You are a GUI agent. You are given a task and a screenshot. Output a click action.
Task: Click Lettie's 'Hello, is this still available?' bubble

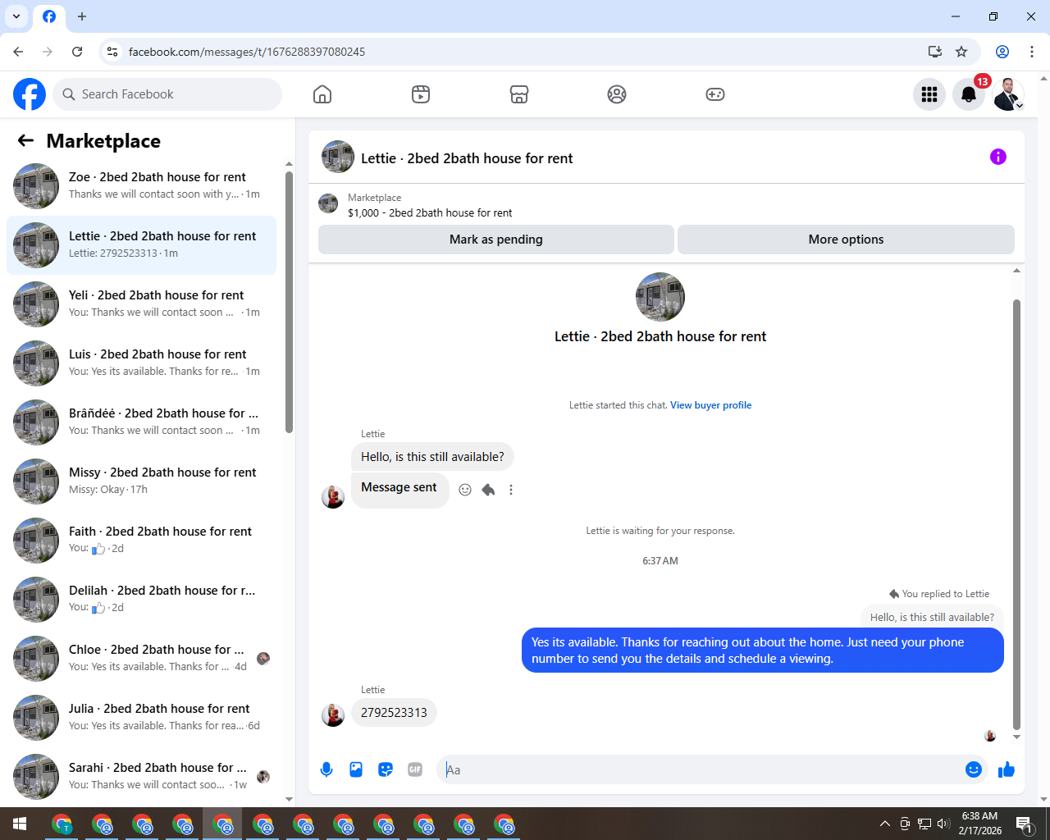[432, 457]
